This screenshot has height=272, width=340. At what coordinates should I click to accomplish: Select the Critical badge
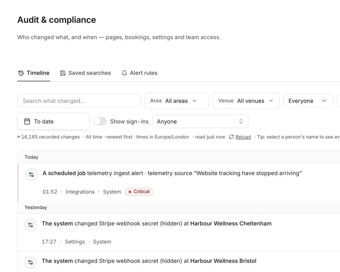pyautogui.click(x=139, y=192)
